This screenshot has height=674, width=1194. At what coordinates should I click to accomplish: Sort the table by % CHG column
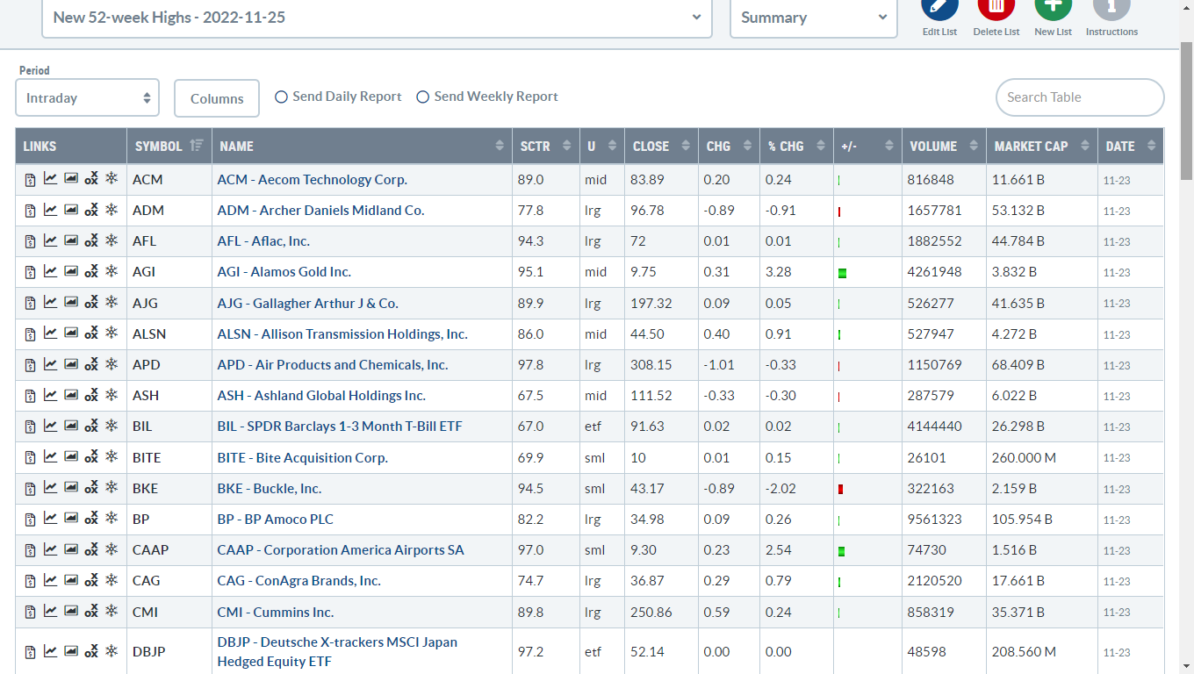[797, 147]
